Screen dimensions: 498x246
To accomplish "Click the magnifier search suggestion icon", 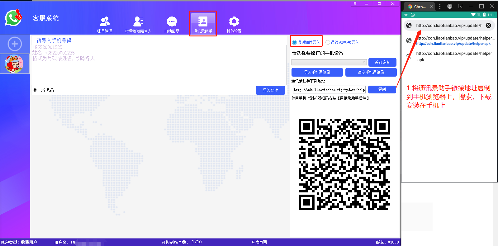I will coord(409,56).
